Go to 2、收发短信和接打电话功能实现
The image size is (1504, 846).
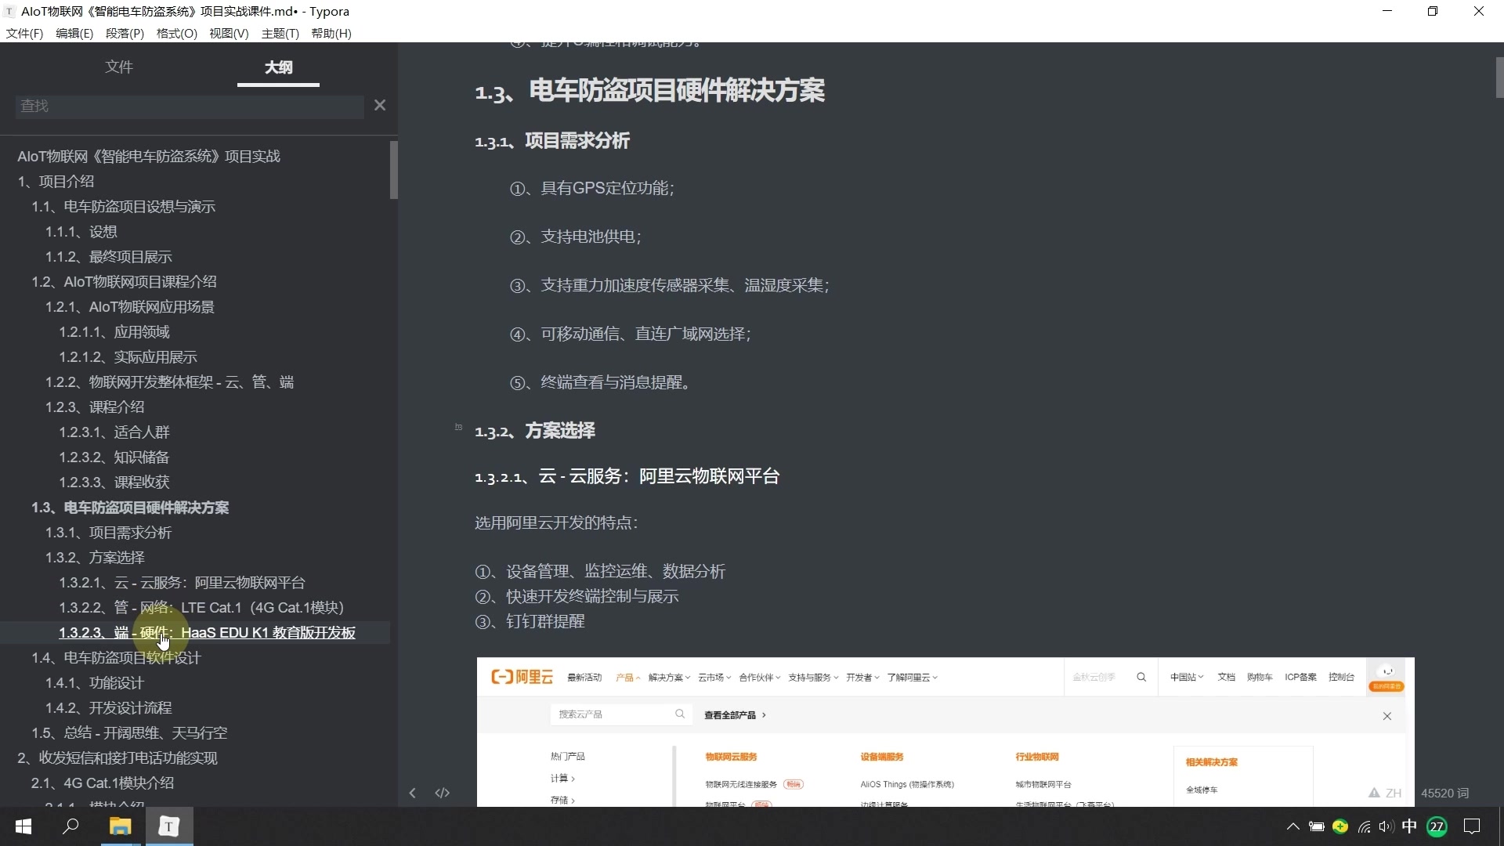[117, 758]
